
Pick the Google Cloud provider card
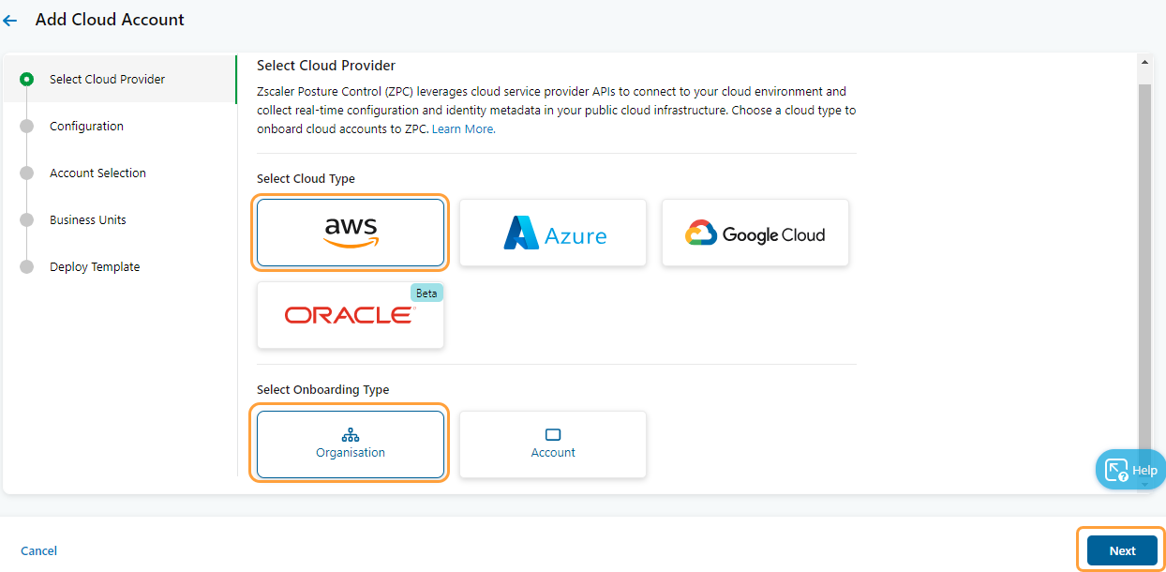755,232
